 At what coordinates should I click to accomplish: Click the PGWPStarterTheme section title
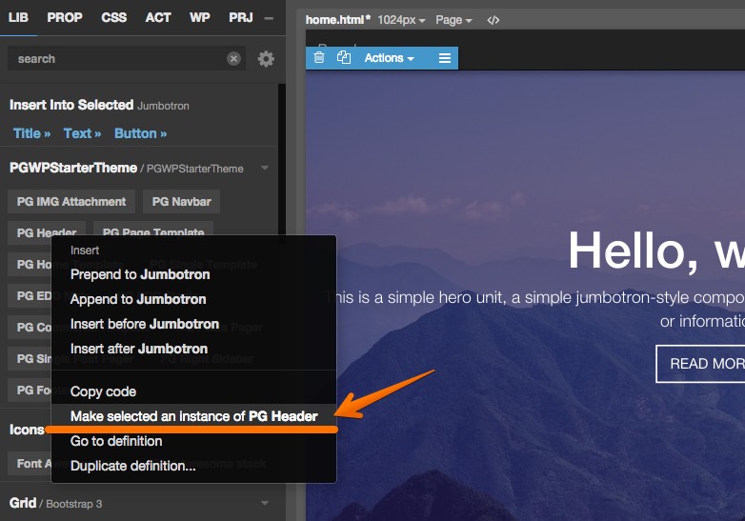pos(73,169)
